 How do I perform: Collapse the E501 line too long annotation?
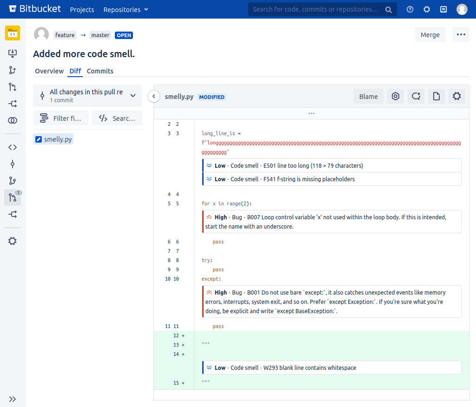pos(210,165)
